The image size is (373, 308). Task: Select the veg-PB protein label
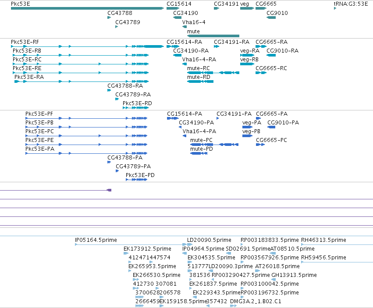(252, 131)
